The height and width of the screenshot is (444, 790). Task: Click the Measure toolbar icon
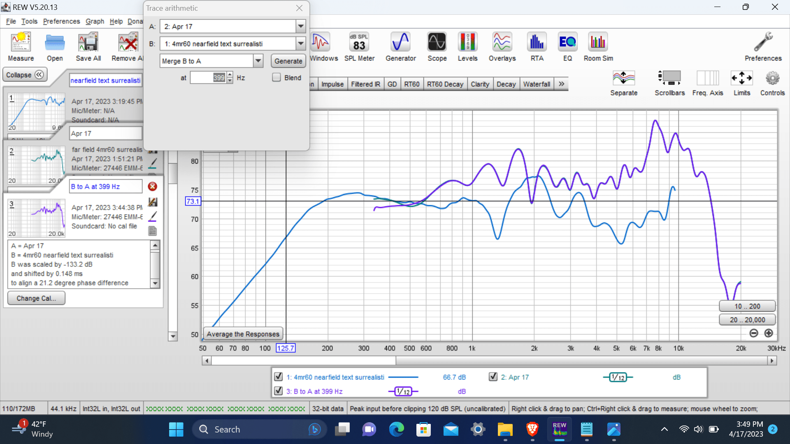click(21, 47)
